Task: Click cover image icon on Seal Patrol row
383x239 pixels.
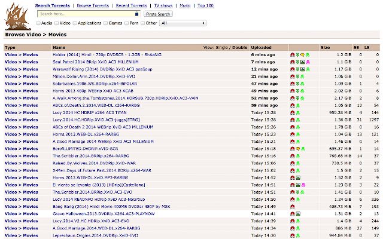Action: click(x=302, y=62)
